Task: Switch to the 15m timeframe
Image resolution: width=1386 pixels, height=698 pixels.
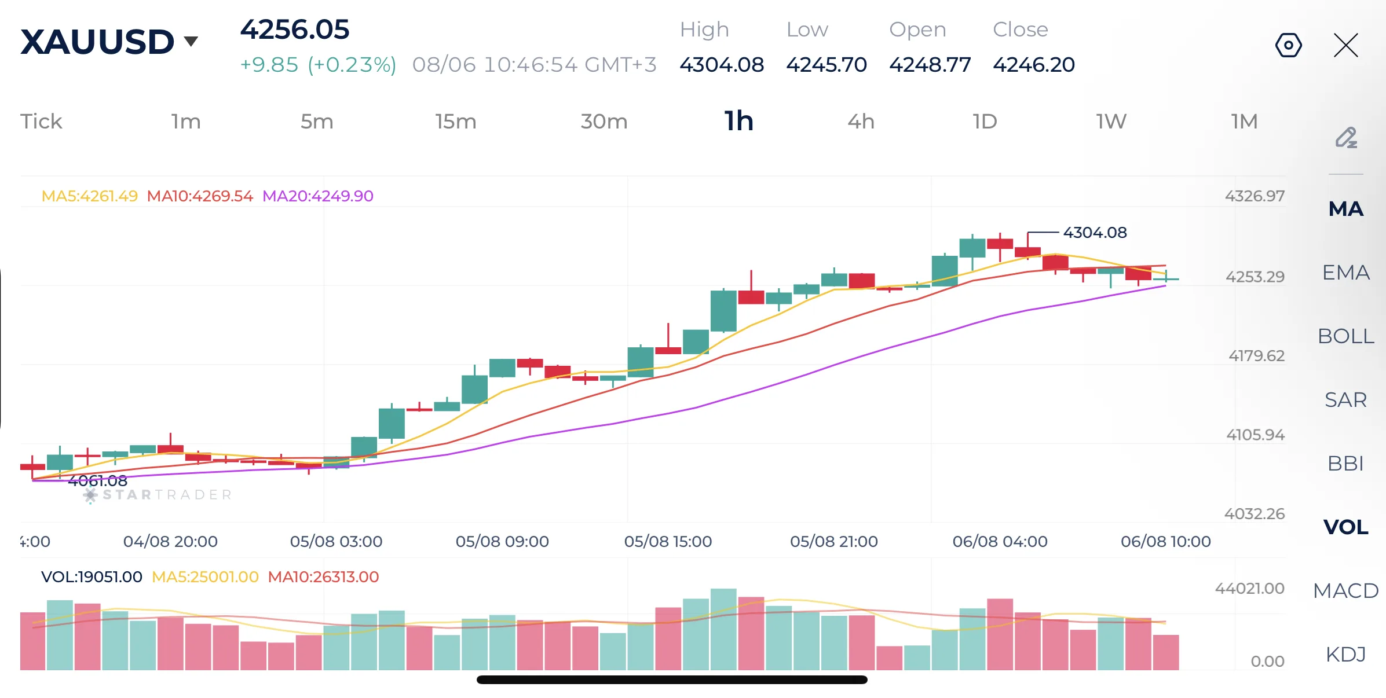Action: pos(456,122)
